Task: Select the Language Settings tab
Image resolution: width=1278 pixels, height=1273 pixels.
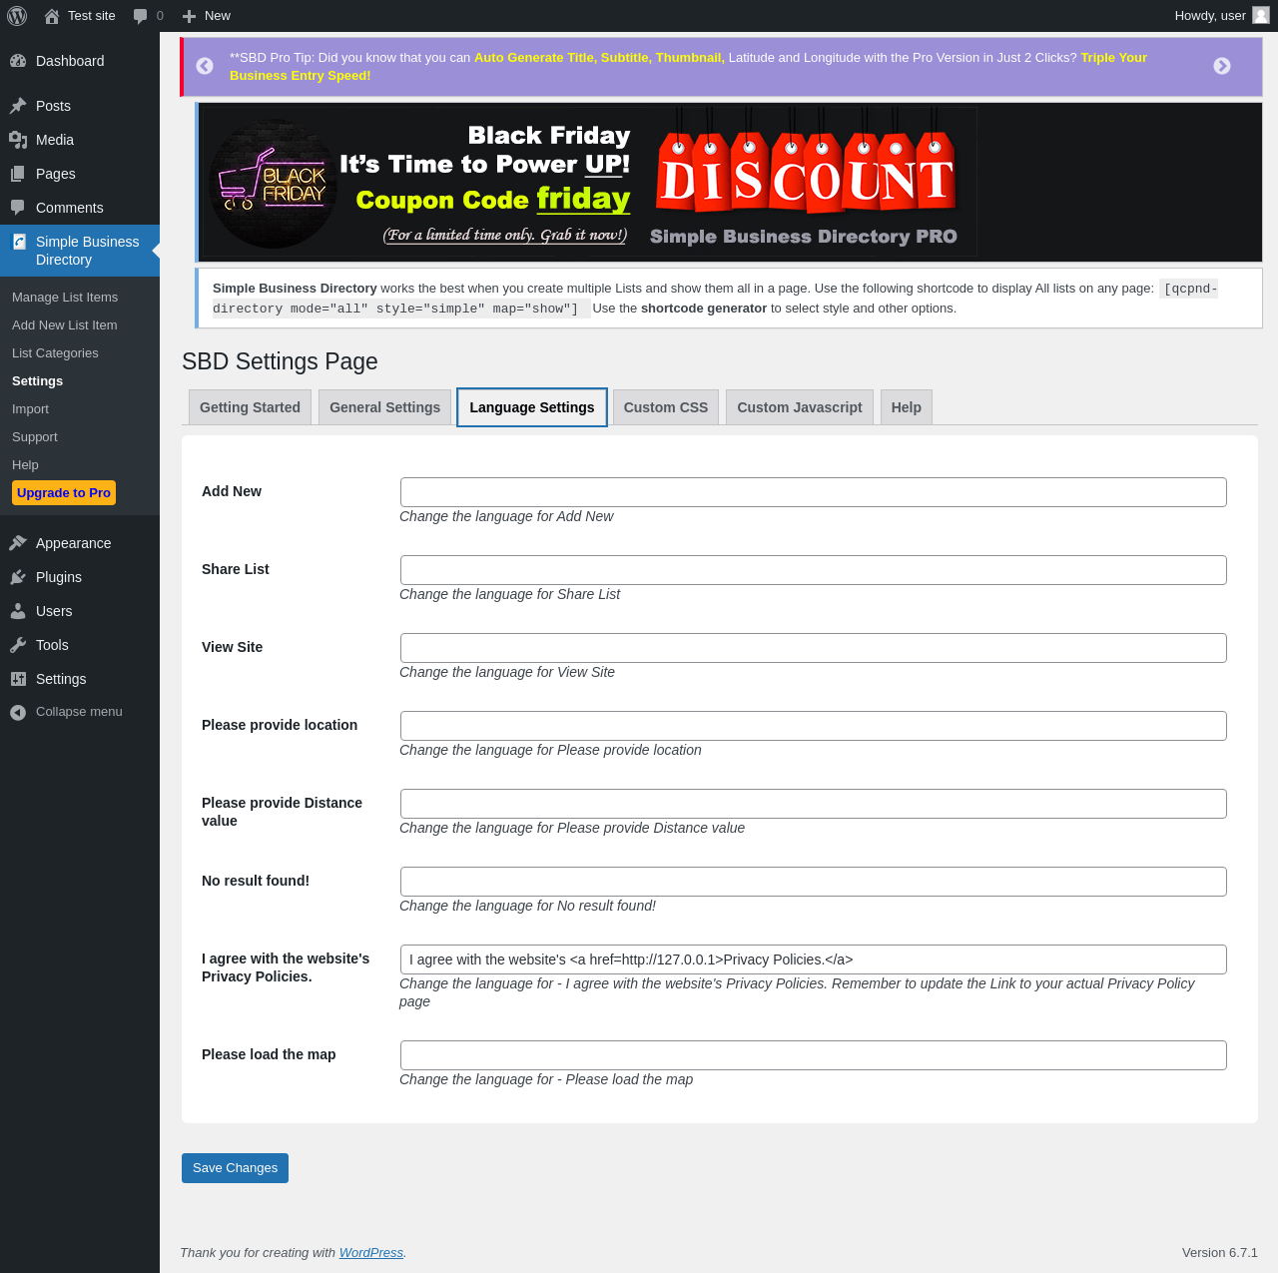Action: (532, 407)
